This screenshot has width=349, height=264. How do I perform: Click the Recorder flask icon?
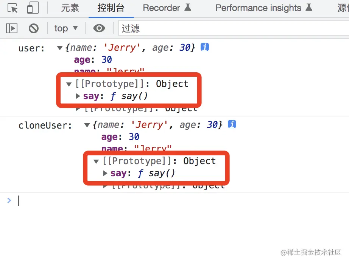[188, 7]
